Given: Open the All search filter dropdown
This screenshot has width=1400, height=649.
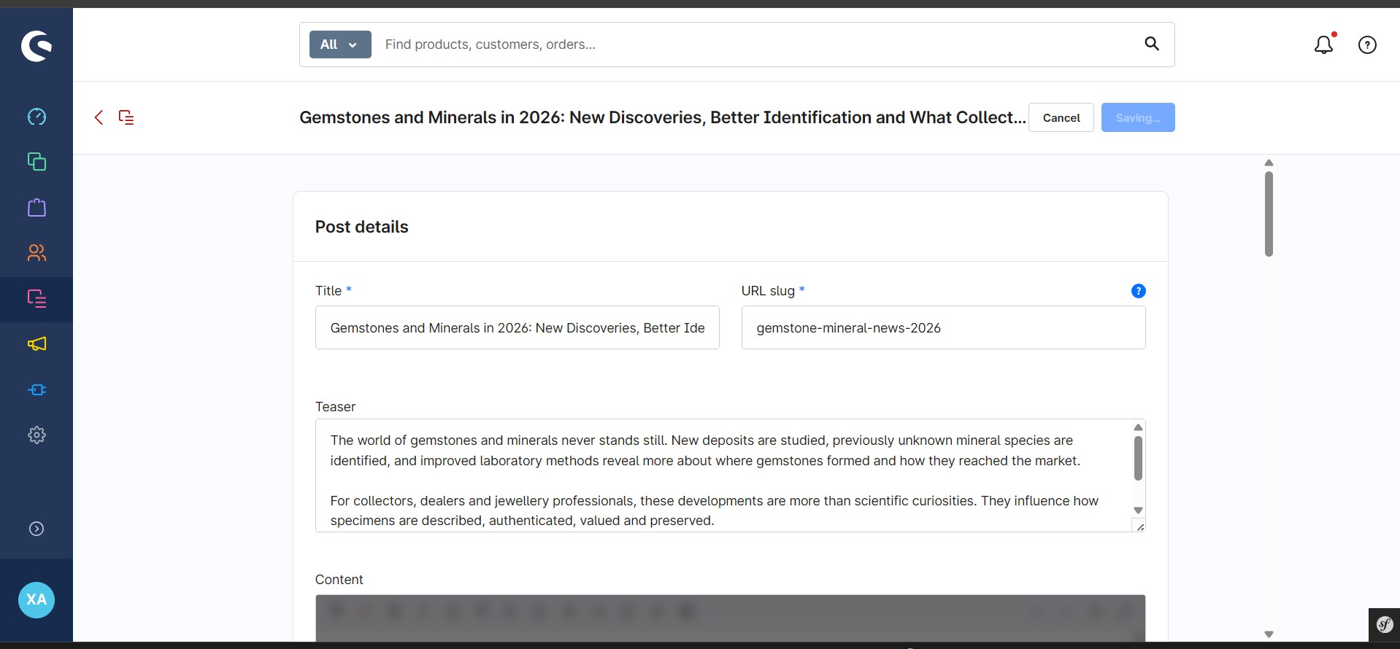Looking at the screenshot, I should (340, 44).
